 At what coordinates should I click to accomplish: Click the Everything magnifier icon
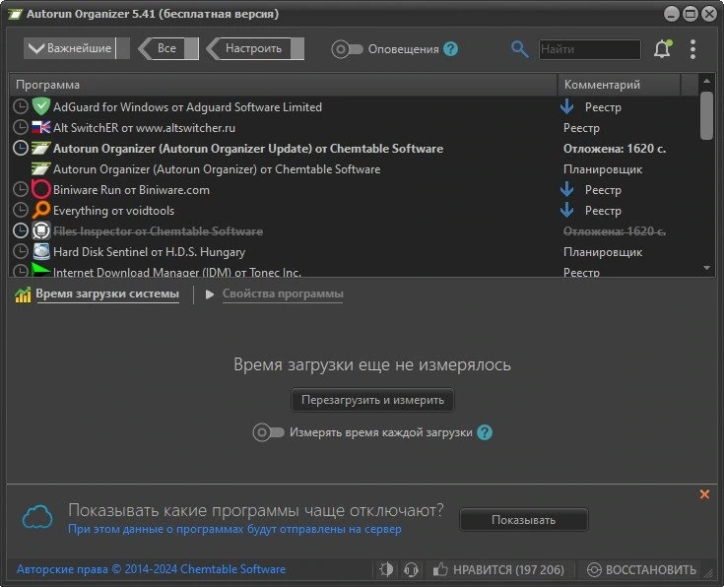coord(41,210)
